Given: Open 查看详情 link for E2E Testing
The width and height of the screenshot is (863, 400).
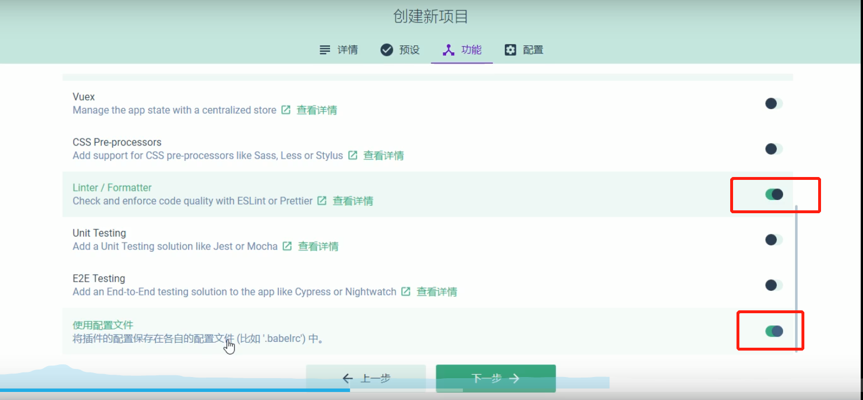Looking at the screenshot, I should tap(437, 292).
